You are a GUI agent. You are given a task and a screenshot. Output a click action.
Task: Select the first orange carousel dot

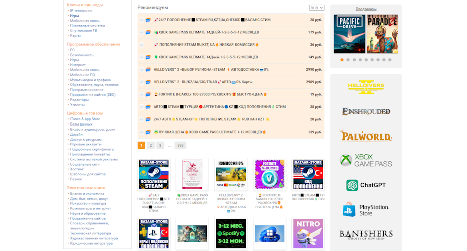coord(342,60)
